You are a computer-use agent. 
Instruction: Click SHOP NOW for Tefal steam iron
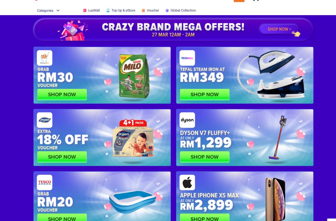coord(205,95)
